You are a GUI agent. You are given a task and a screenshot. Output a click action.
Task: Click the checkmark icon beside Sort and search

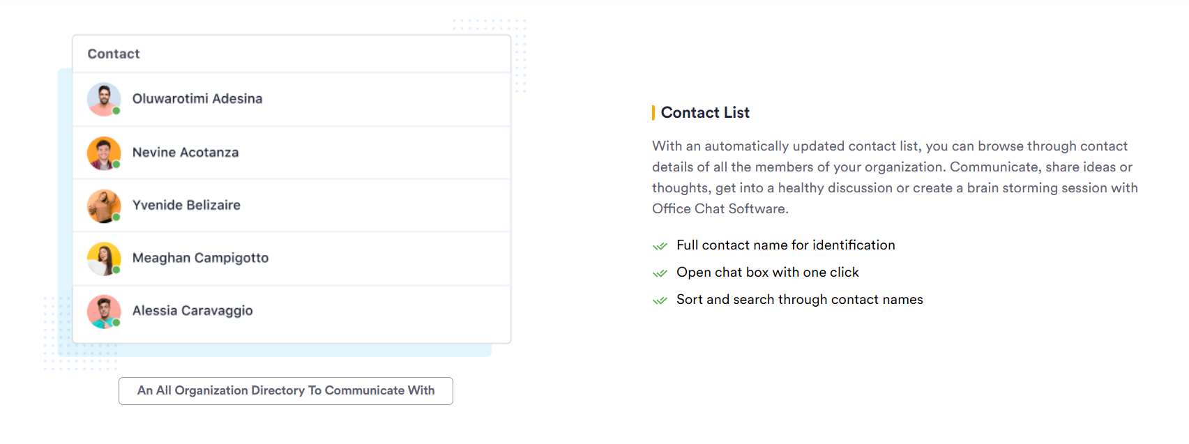click(660, 300)
